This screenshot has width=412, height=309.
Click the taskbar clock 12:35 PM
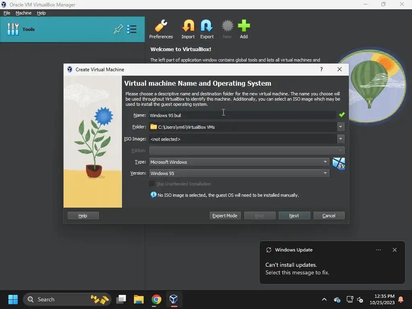click(384, 296)
